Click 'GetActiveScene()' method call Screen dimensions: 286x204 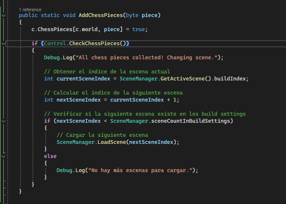[186, 79]
